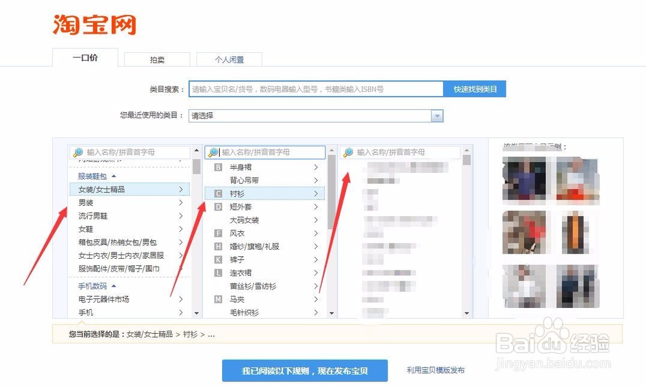Click 女装/女士精品 in the current-selection breadcrumb
This screenshot has height=386, width=646.
click(x=150, y=334)
